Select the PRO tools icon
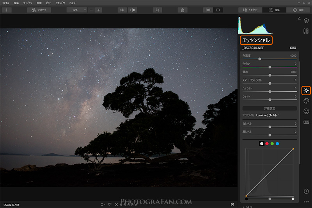Image resolution: width=312 pixels, height=208 pixels. pyautogui.click(x=306, y=122)
